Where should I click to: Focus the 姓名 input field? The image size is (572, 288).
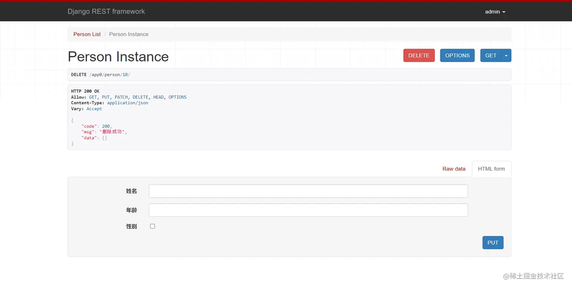[x=308, y=191]
